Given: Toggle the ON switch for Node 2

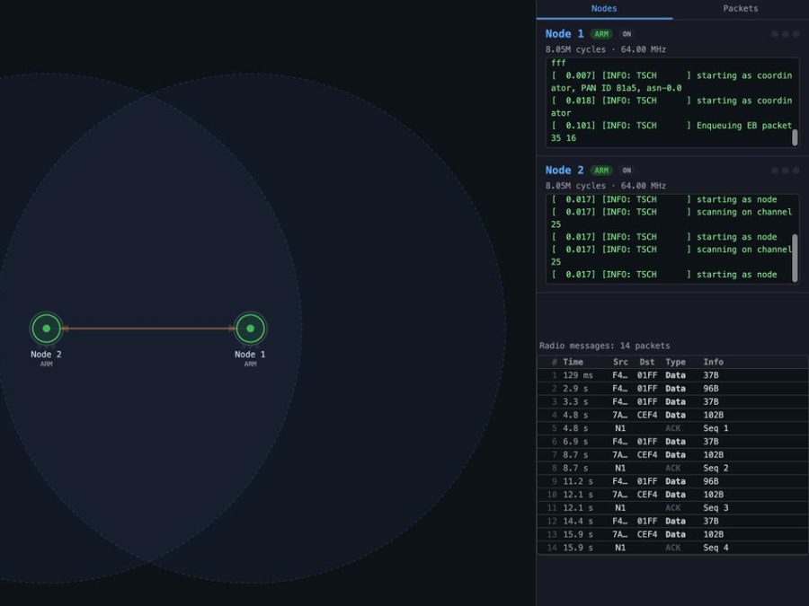Looking at the screenshot, I should (627, 171).
